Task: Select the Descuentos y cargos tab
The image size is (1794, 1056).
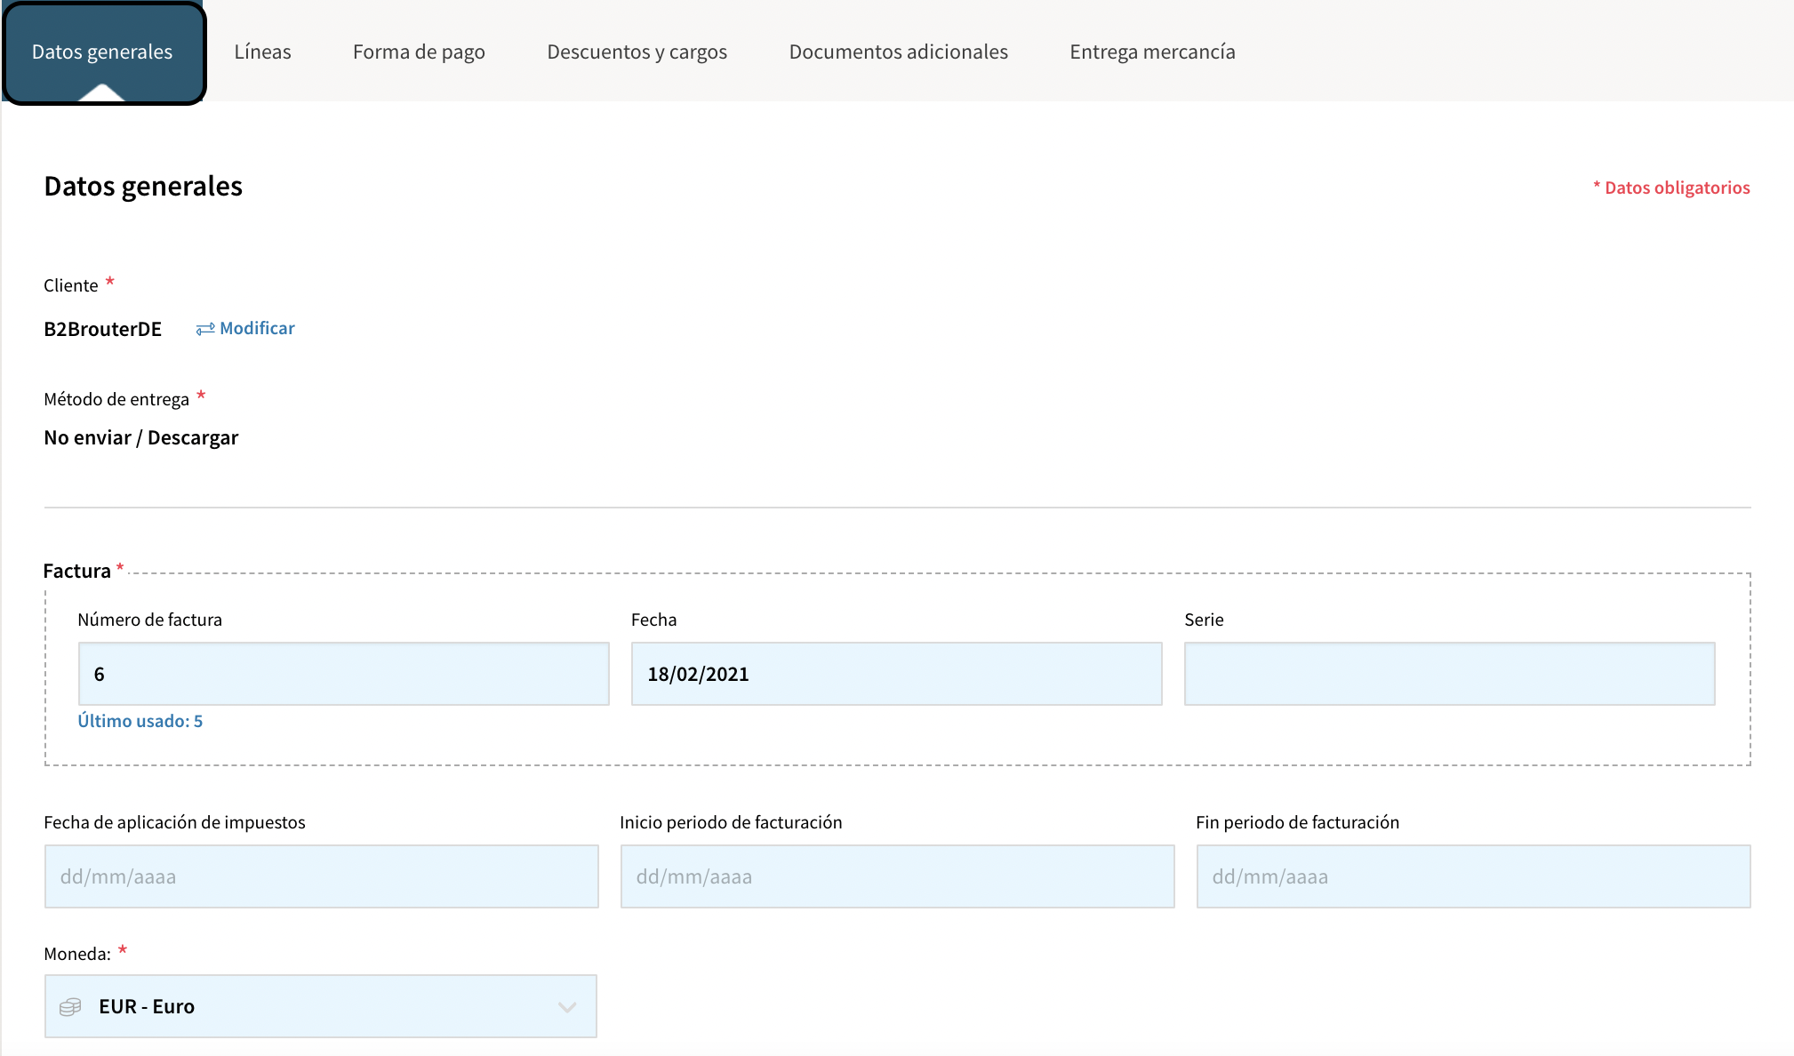Action: 637,52
